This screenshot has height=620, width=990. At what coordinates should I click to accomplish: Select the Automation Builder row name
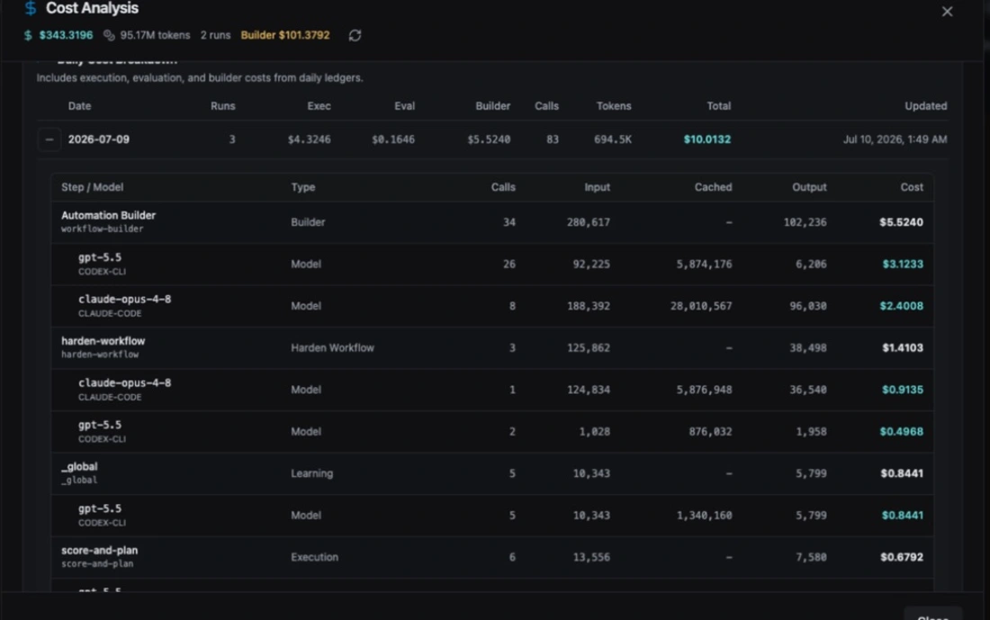[108, 215]
